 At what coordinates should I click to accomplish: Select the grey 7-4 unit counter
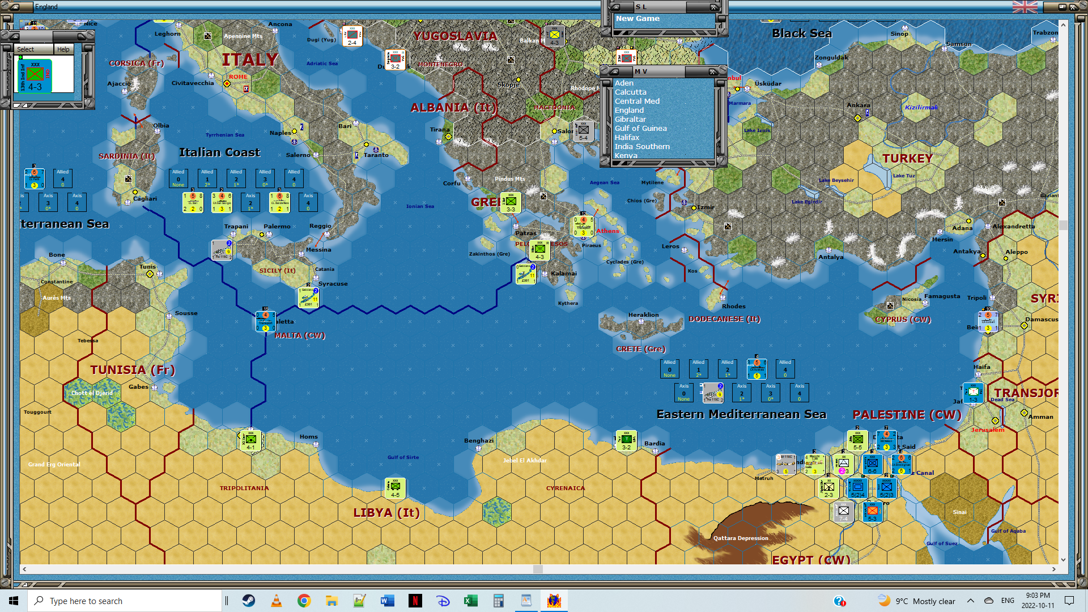pyautogui.click(x=843, y=512)
